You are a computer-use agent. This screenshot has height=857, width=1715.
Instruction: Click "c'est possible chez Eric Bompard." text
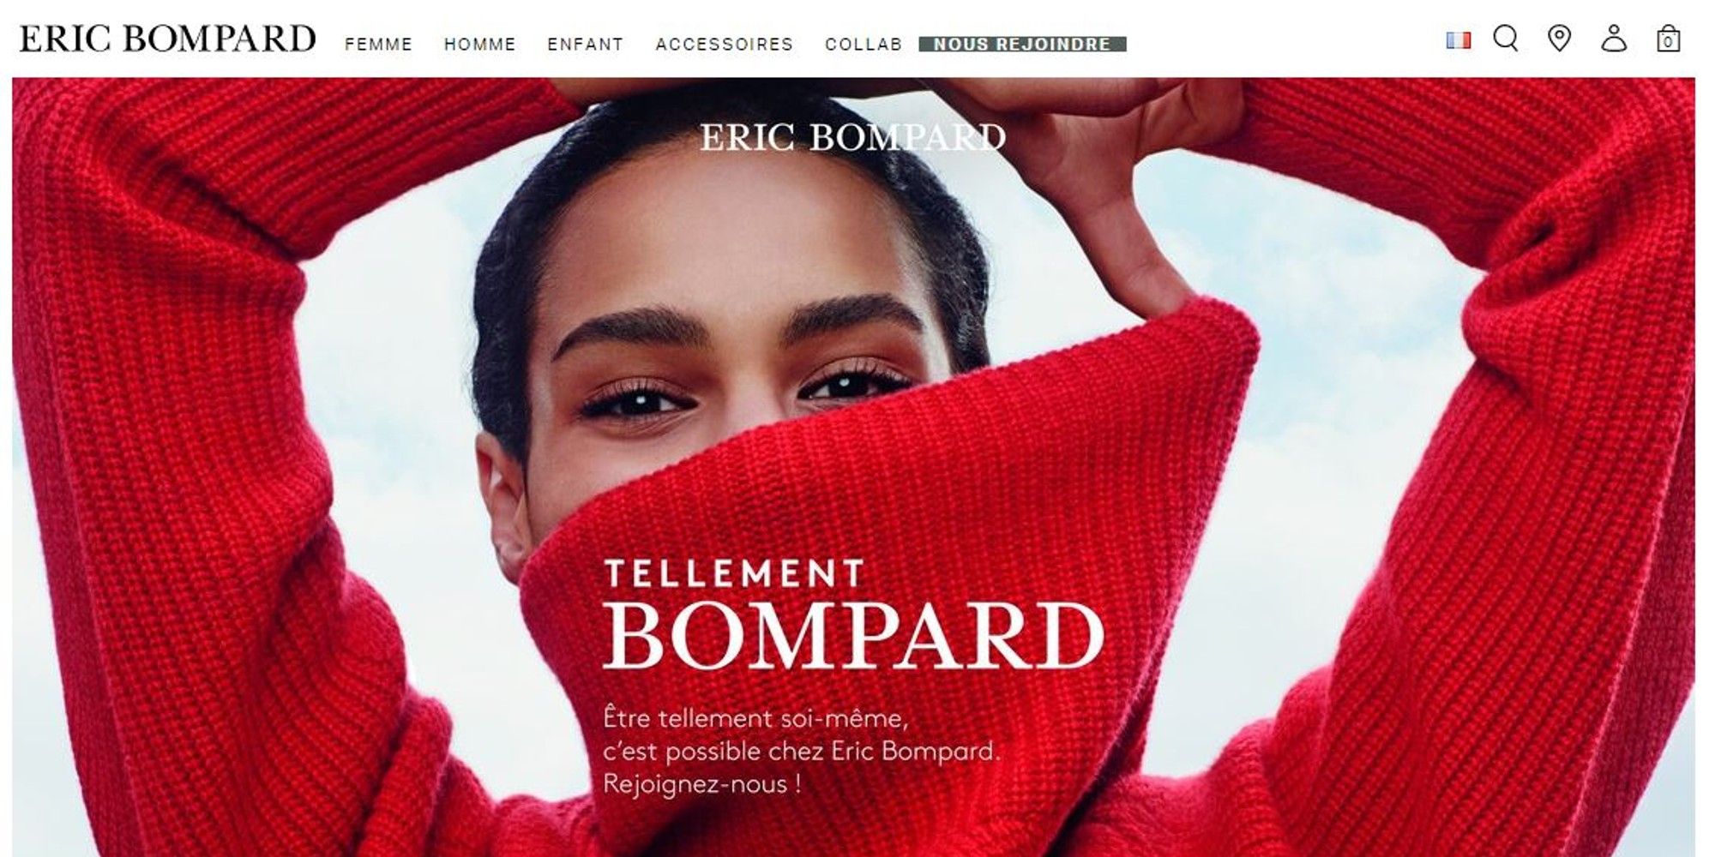[802, 752]
